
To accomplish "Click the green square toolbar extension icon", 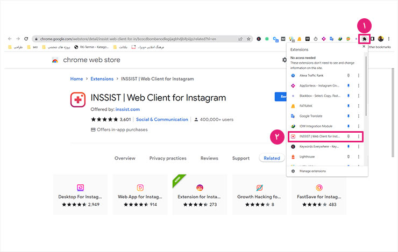I will (267, 39).
